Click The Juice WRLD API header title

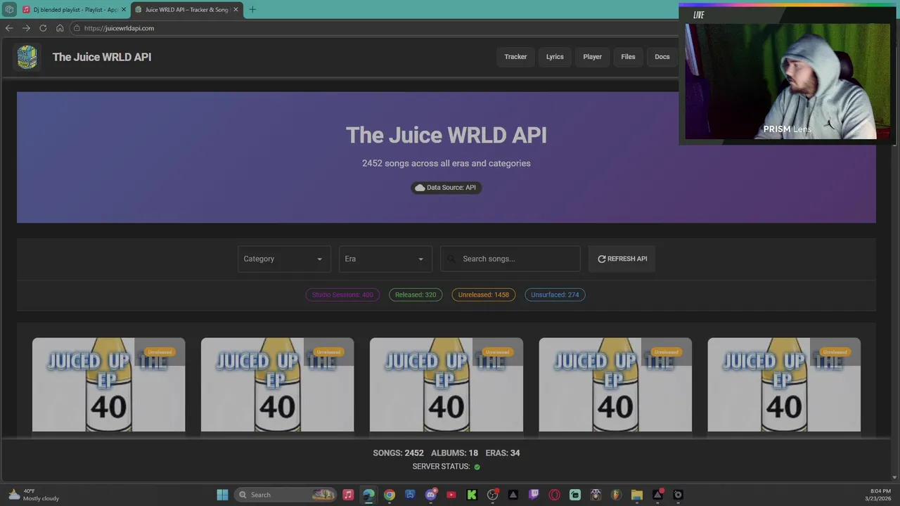click(102, 57)
